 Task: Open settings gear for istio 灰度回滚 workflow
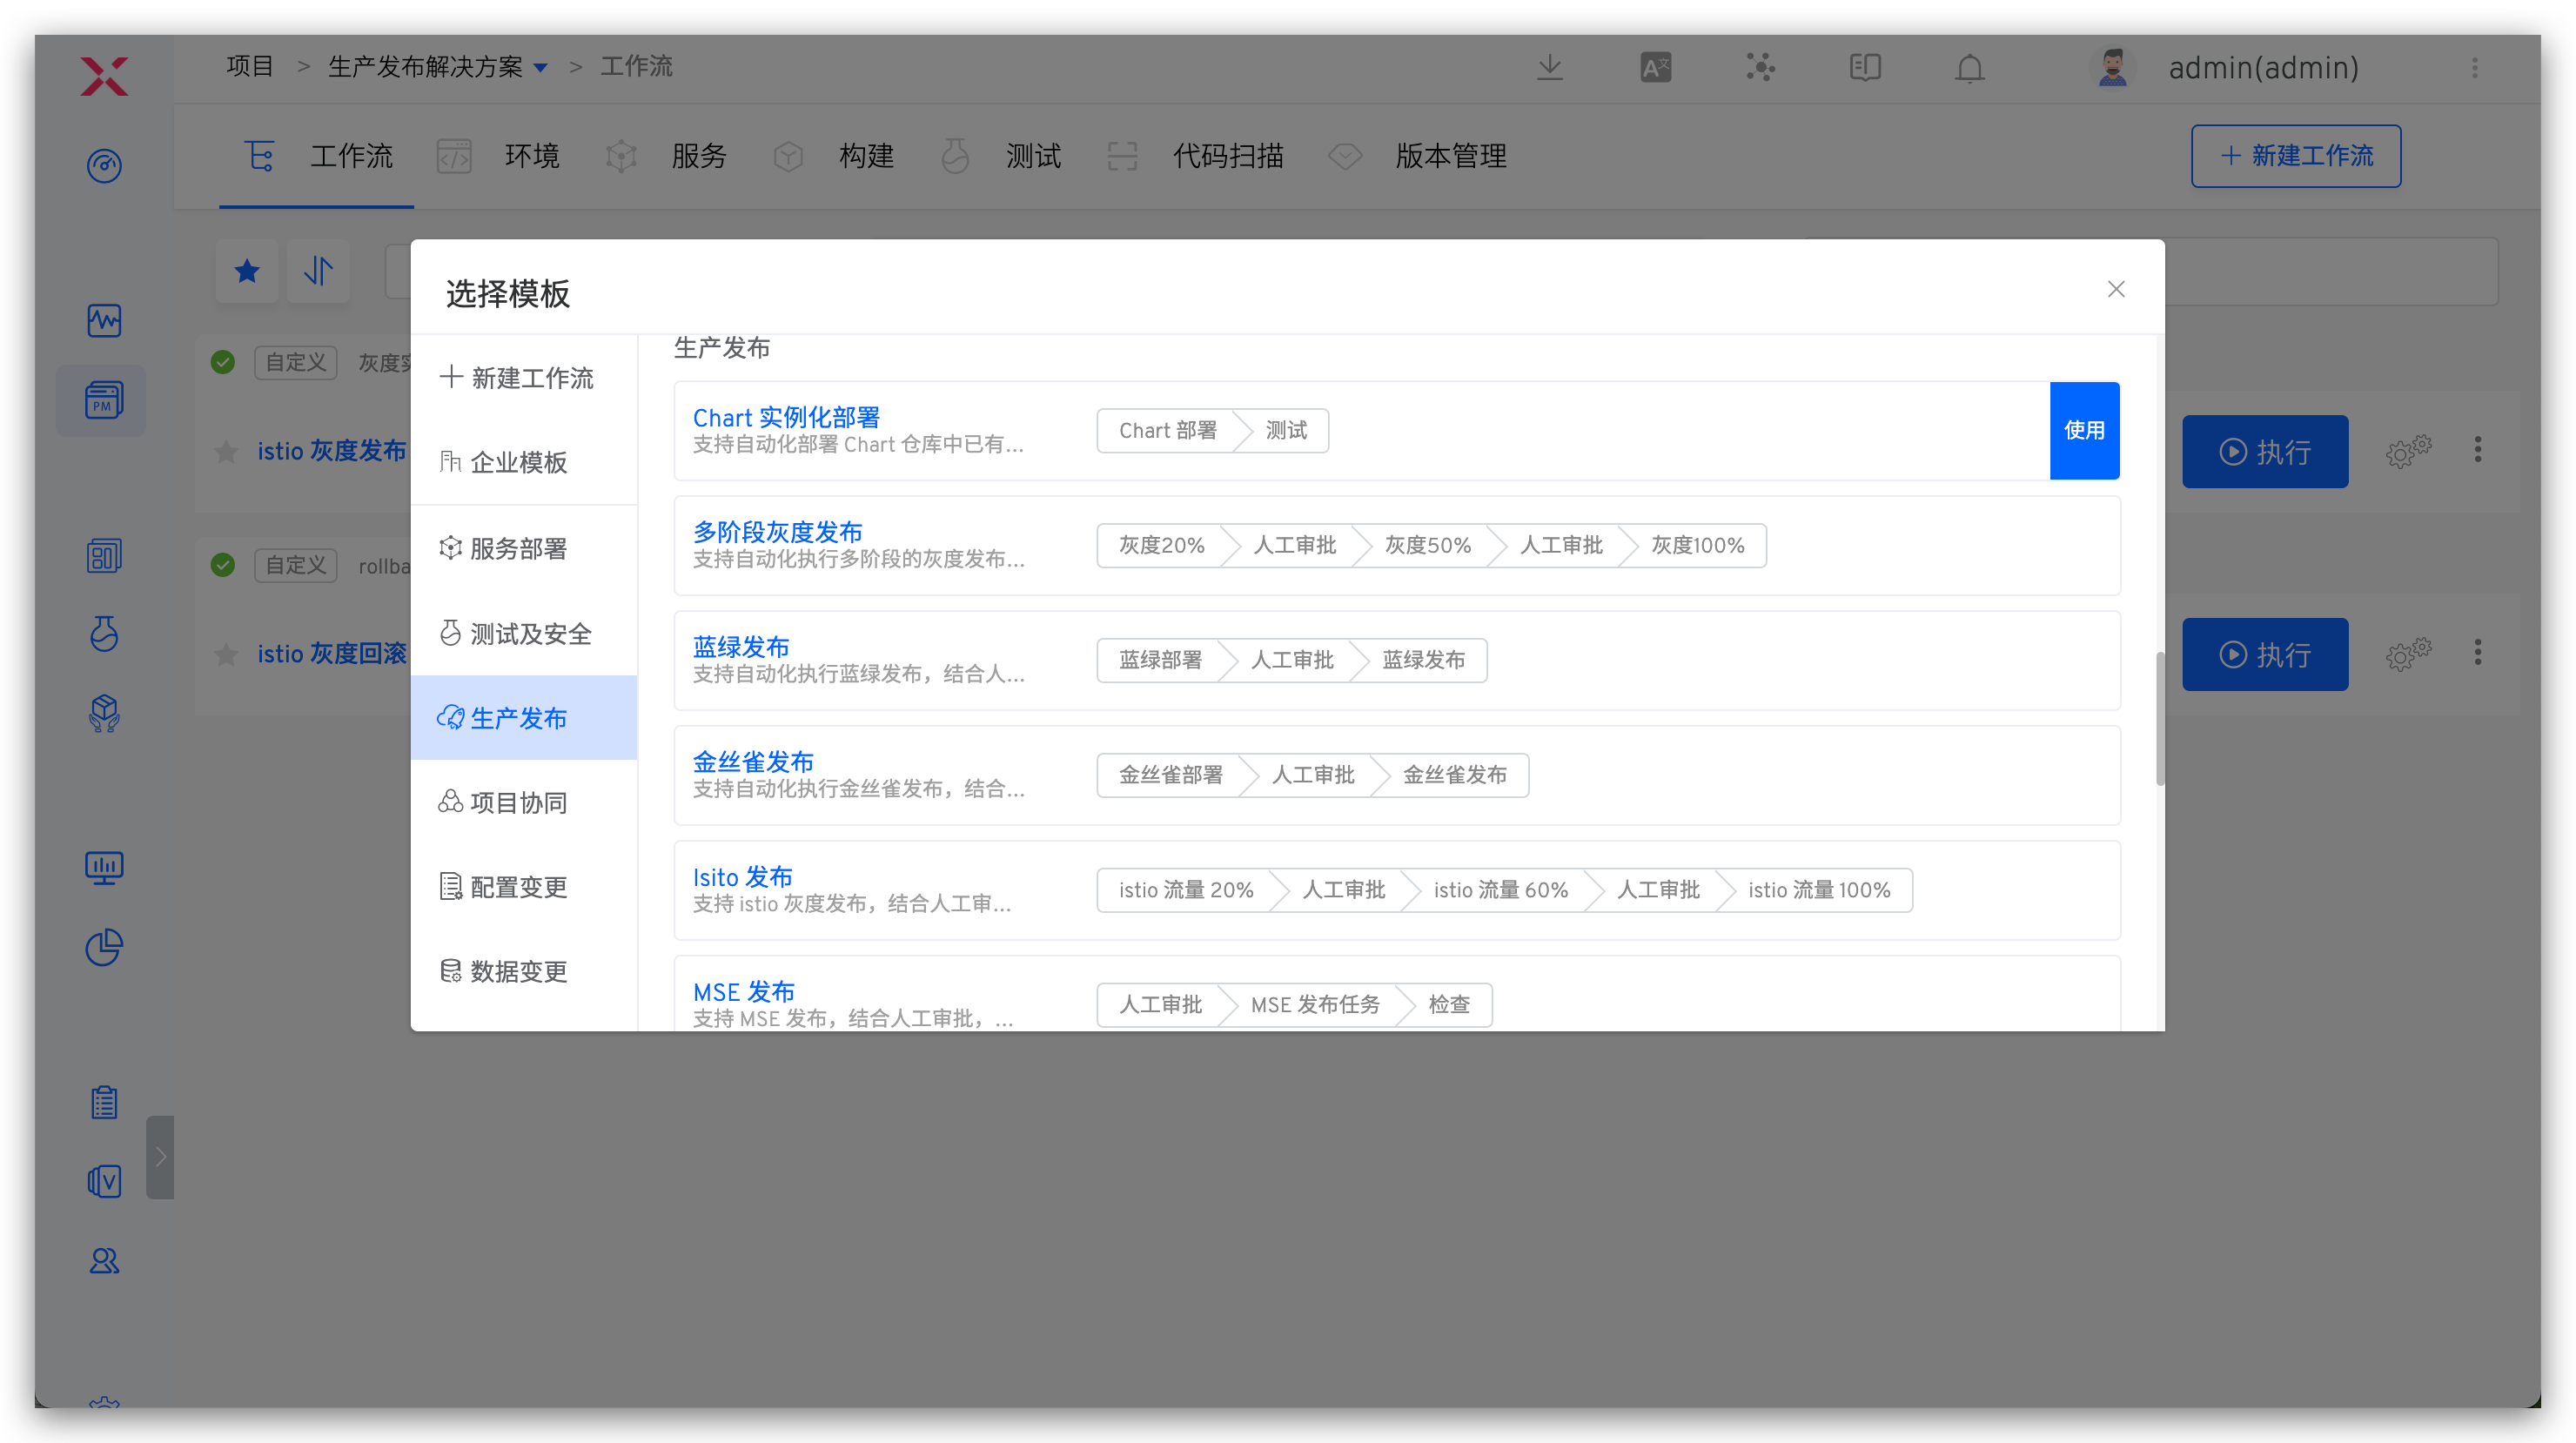2408,654
